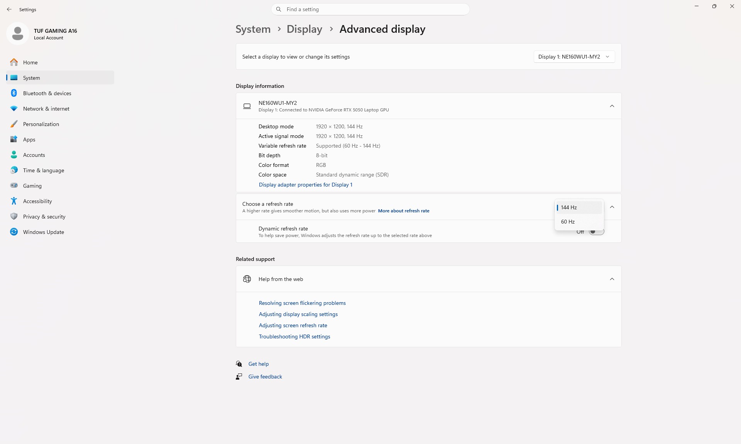Click the Get help link

259,364
